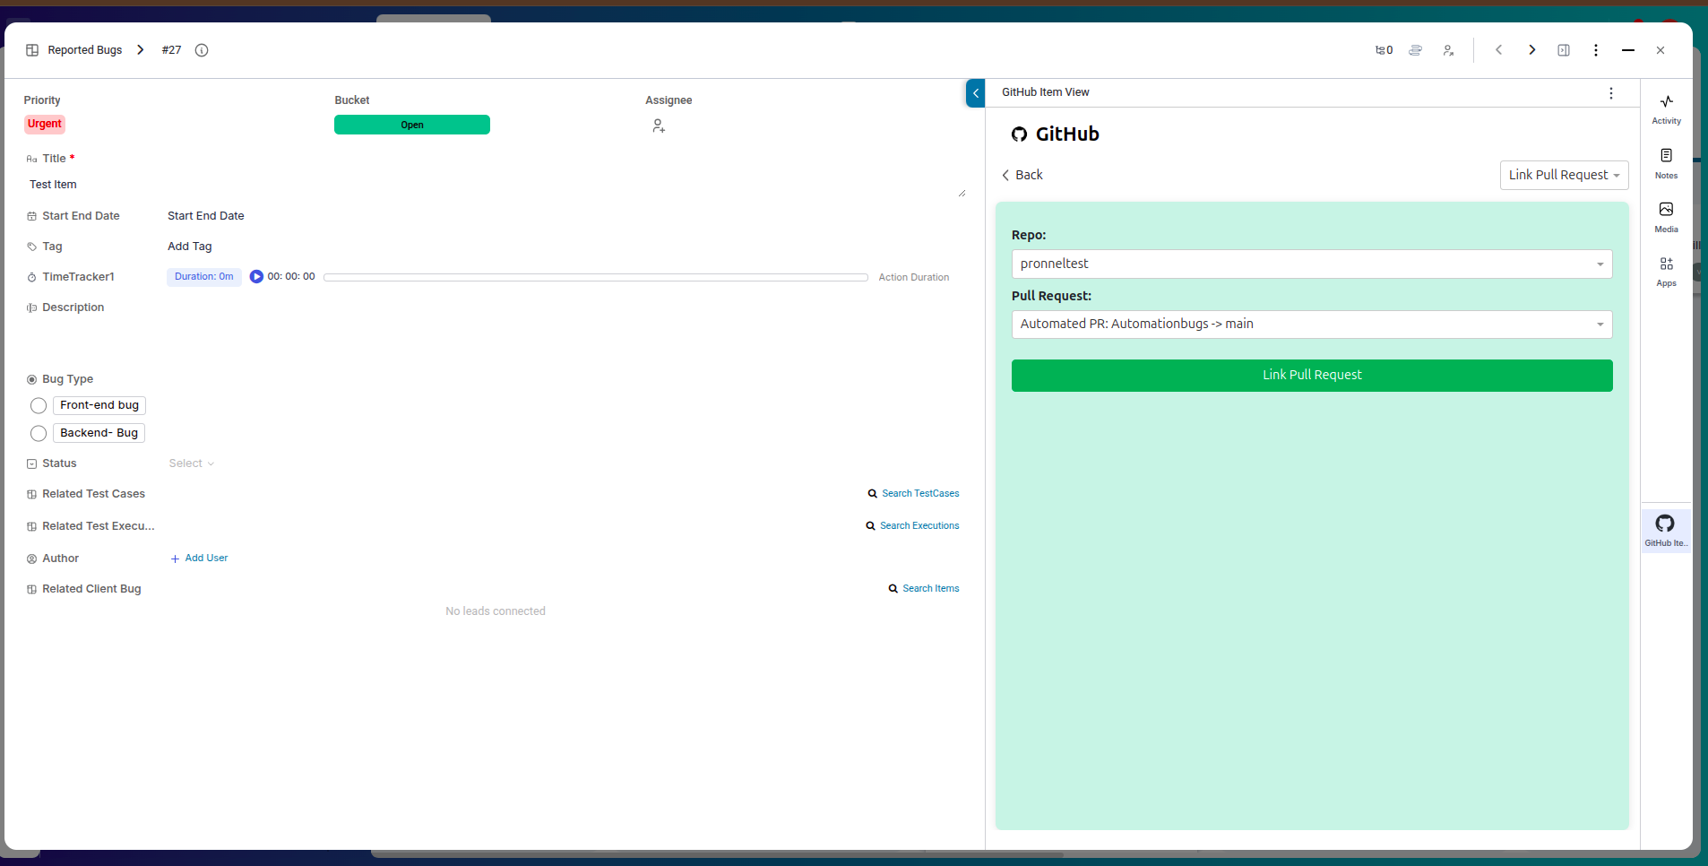Image resolution: width=1708 pixels, height=866 pixels.
Task: Open the subitems counter icon showing 0
Action: [1384, 50]
